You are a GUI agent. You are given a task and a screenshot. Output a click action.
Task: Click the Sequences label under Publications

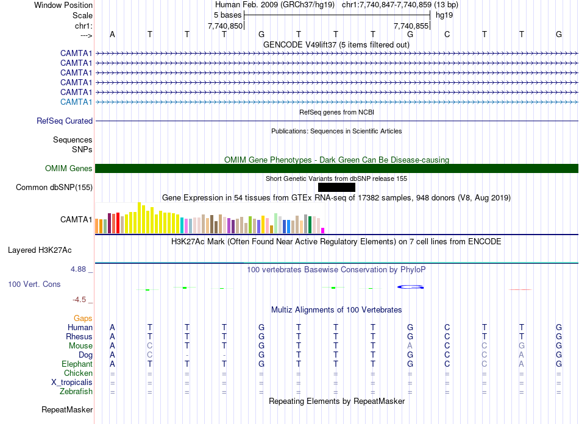point(73,140)
